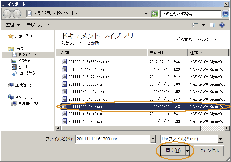Click the file icon of 20111114163925.usr
This screenshot has width=231, height=162.
point(64,121)
